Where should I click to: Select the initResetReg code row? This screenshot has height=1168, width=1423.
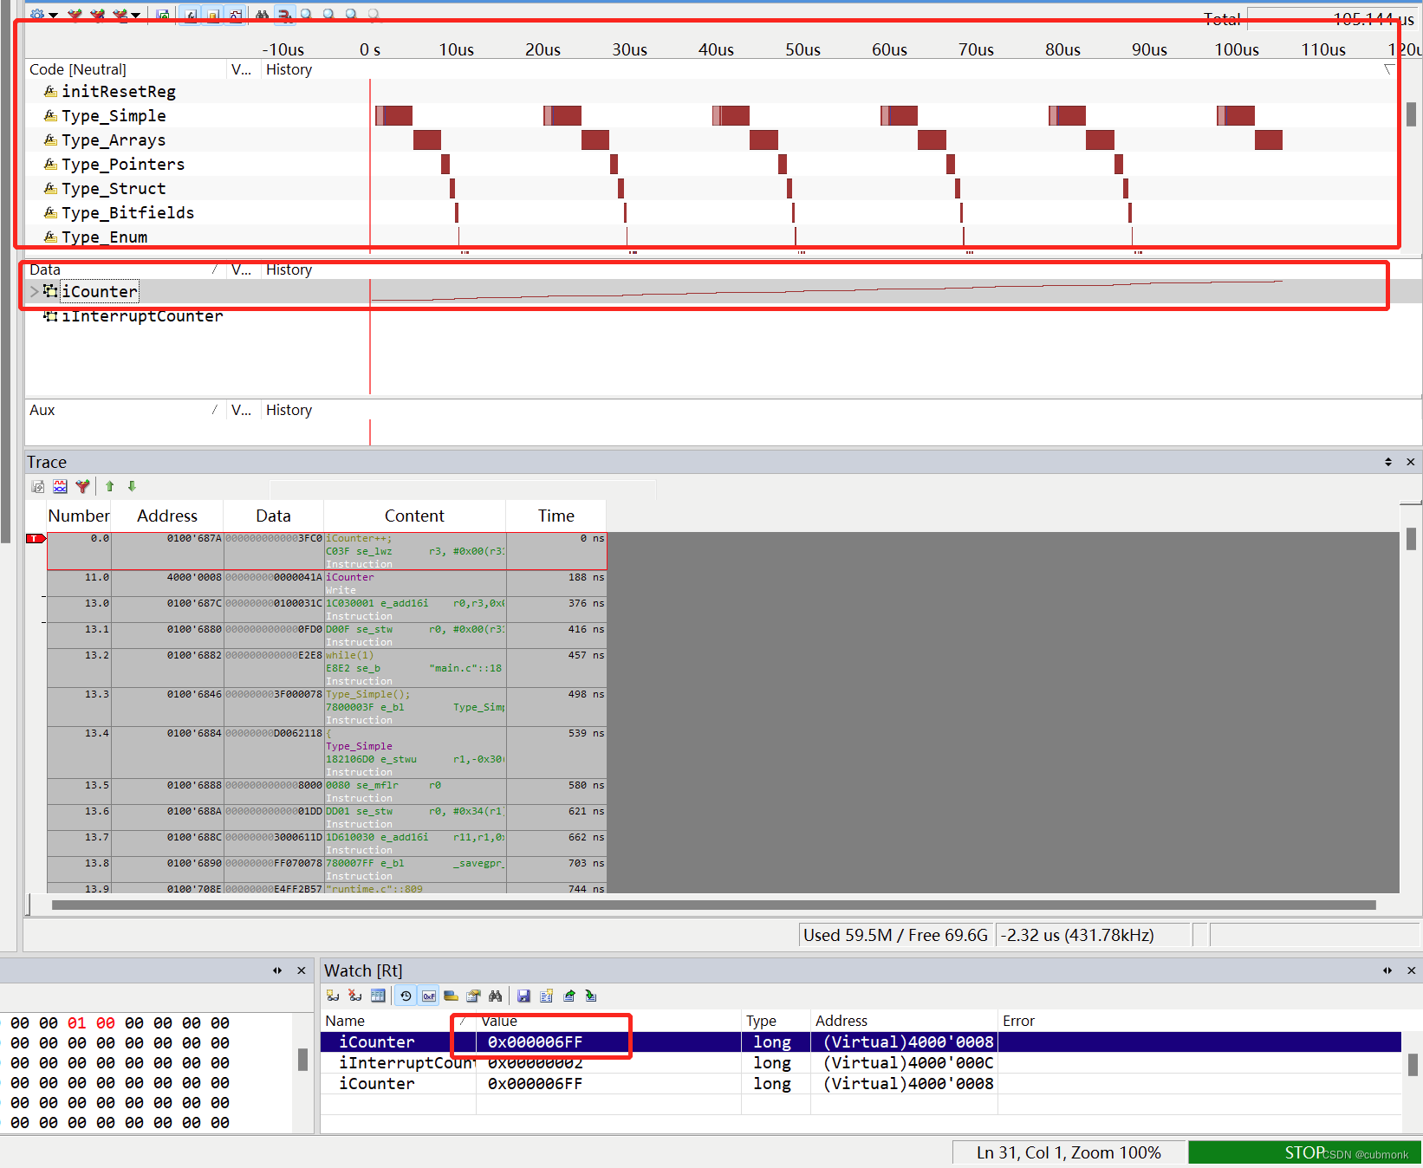point(119,92)
